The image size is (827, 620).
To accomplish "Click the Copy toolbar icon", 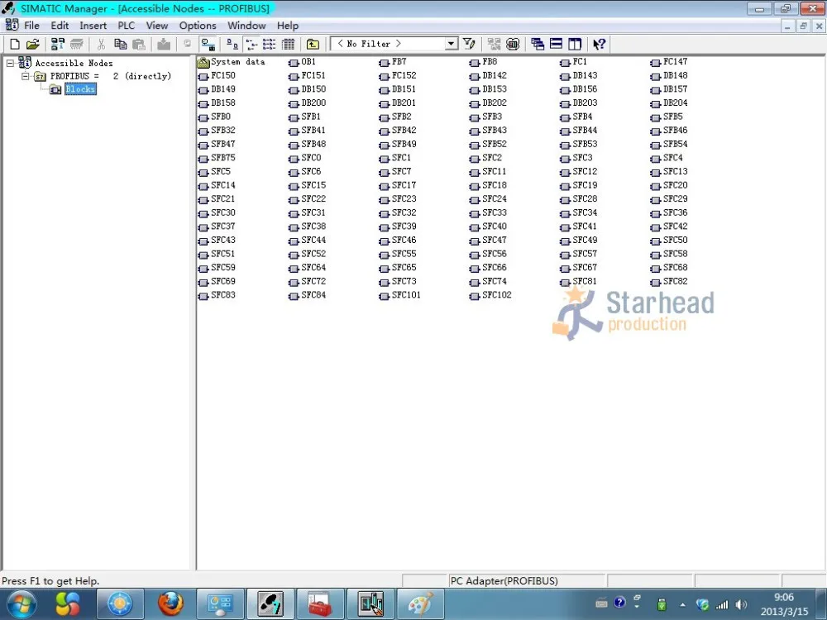I will point(120,45).
